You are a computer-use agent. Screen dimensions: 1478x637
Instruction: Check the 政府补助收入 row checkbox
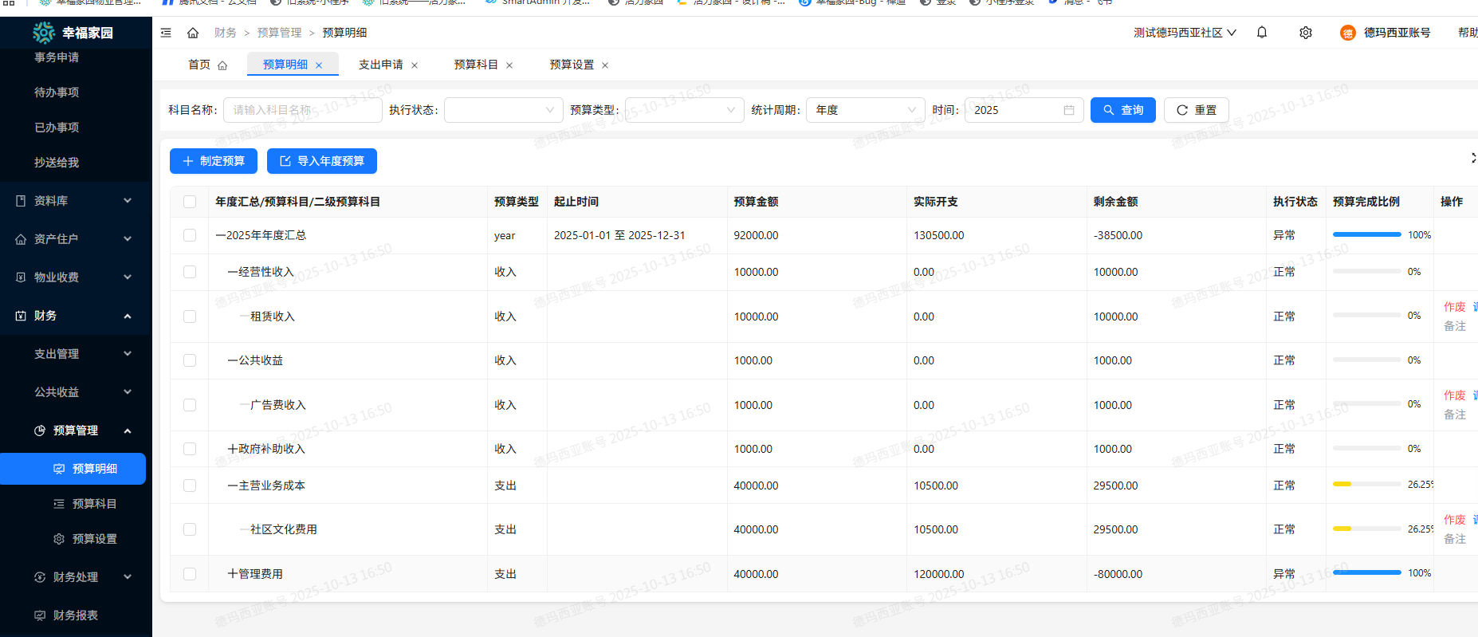coord(190,449)
